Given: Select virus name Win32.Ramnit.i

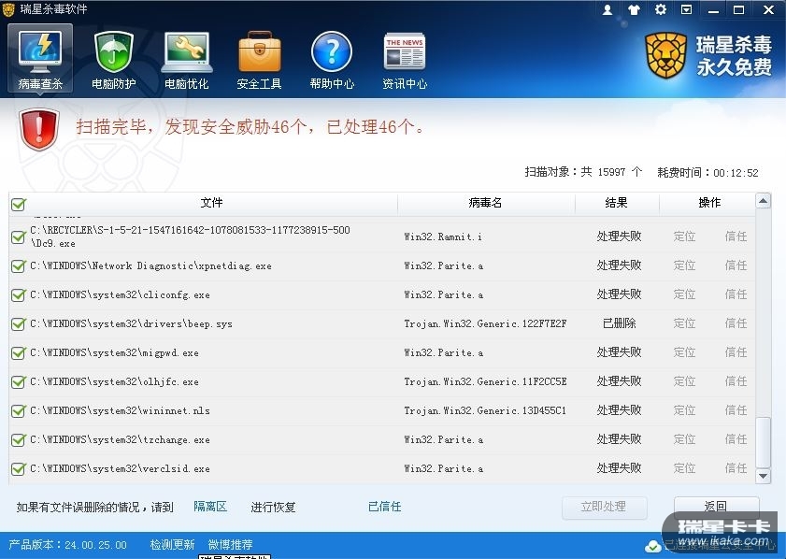Looking at the screenshot, I should click(x=443, y=236).
